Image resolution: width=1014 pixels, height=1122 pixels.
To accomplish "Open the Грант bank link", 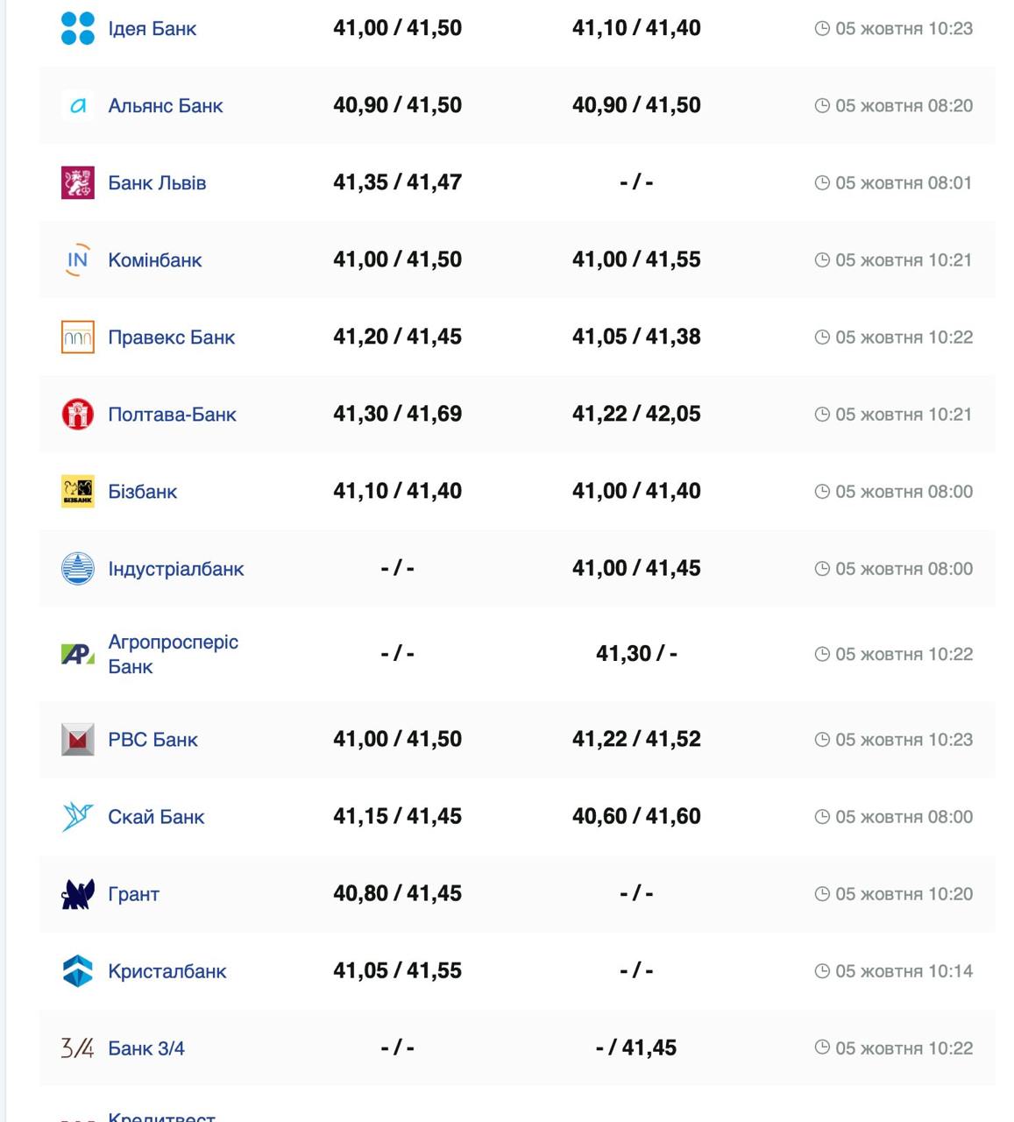I will pos(133,894).
